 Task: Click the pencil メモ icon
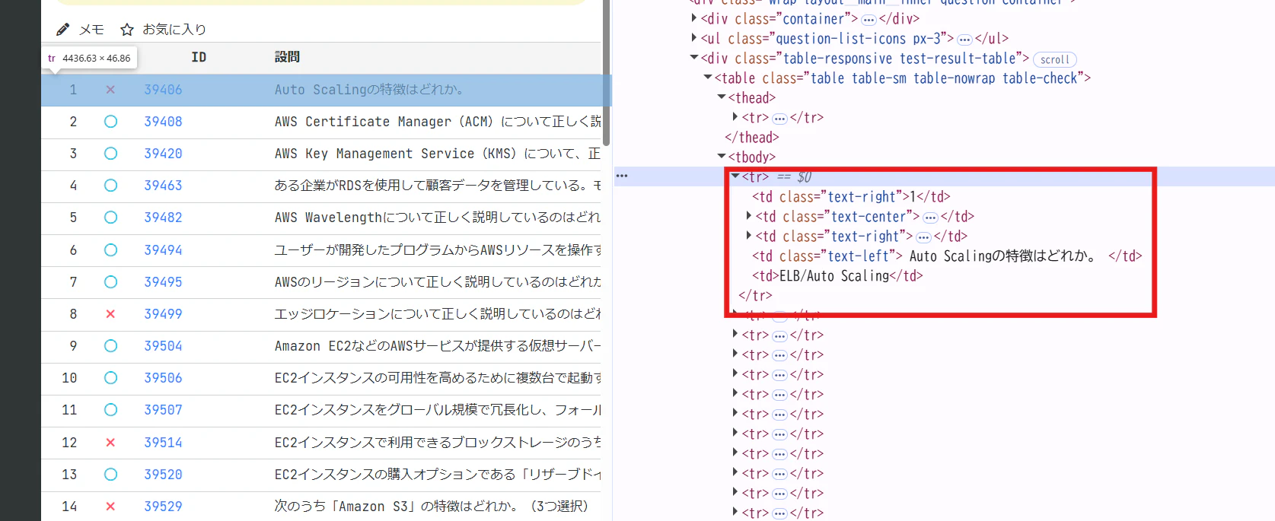(63, 30)
